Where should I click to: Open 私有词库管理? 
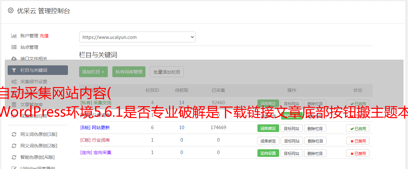click(x=129, y=72)
